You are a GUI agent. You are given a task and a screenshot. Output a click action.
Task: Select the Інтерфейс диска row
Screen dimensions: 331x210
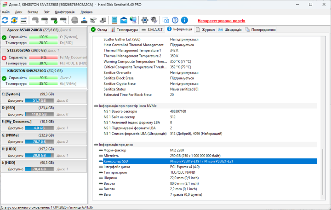point(208,167)
